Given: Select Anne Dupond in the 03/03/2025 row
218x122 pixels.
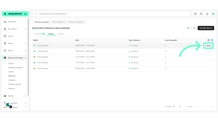Looking at the screenshot, I should [43, 51].
